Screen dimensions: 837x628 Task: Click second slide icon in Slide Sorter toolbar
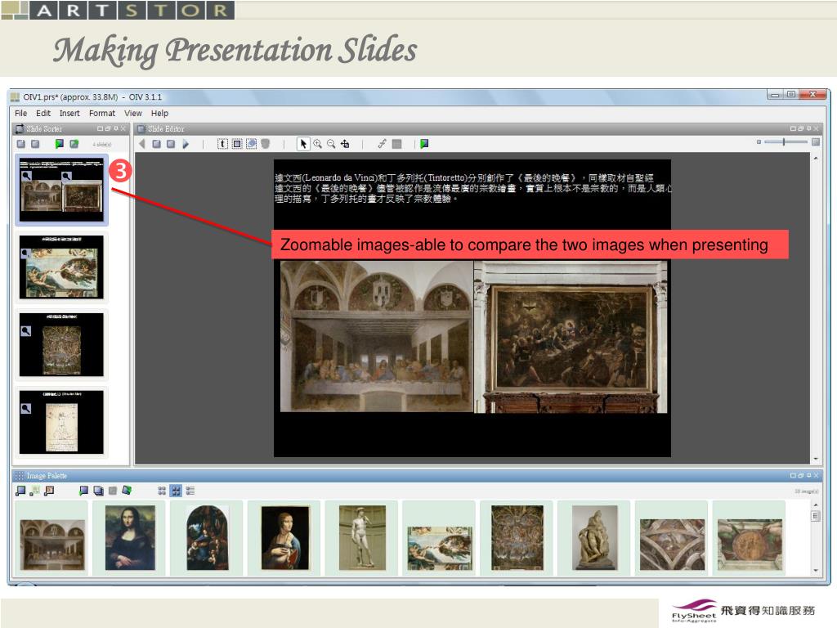35,144
